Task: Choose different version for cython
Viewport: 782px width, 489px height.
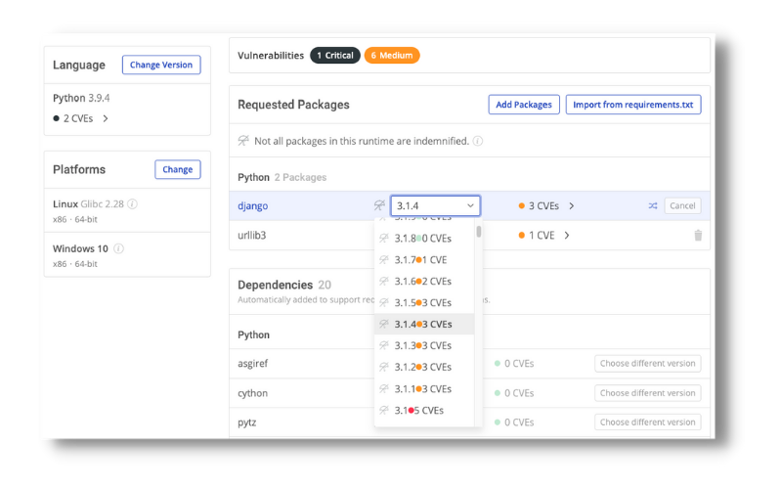Action: coord(648,393)
